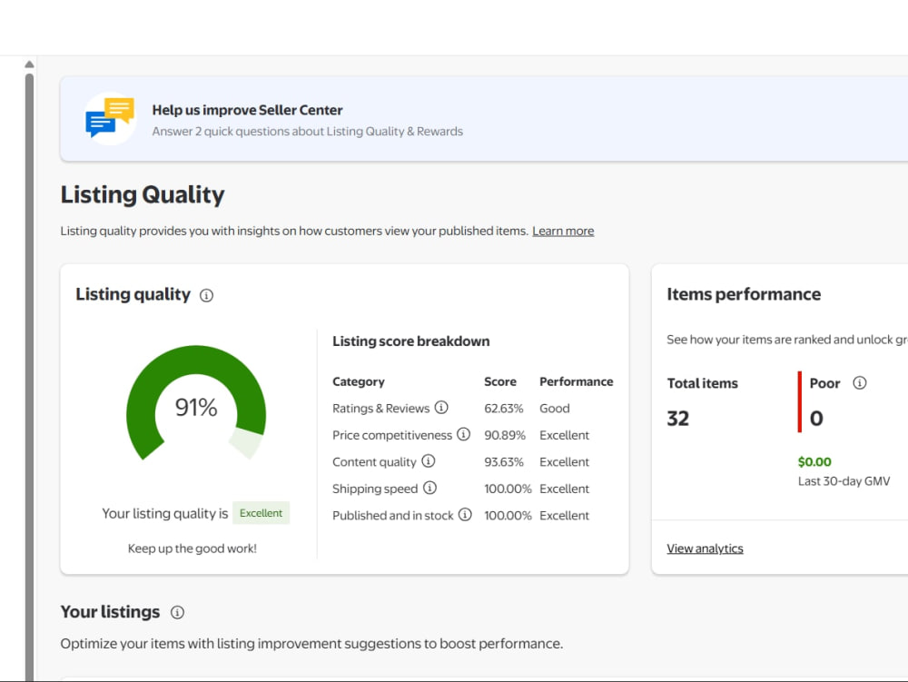Show info tooltip for Content quality

(428, 460)
